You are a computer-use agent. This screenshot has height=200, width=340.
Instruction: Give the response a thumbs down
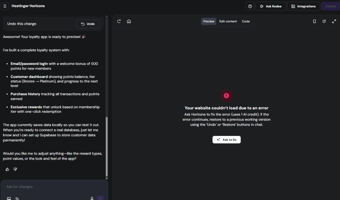pyautogui.click(x=15, y=169)
